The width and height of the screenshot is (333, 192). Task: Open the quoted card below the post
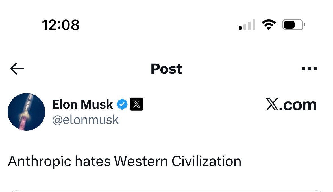(x=166, y=191)
